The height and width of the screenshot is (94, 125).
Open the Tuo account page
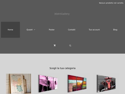(94, 30)
